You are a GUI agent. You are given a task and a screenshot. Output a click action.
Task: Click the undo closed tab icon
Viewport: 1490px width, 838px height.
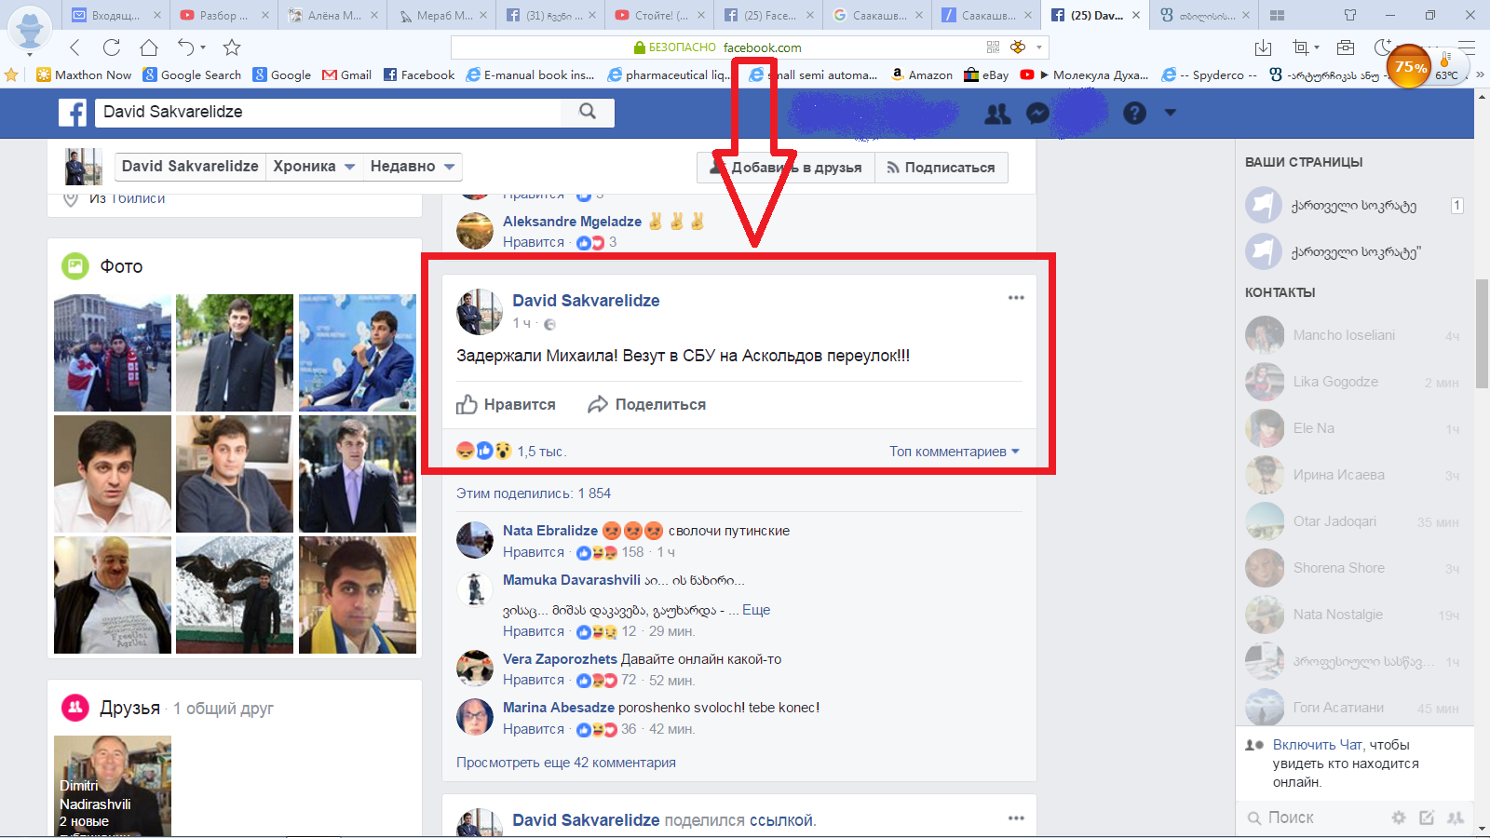click(x=186, y=47)
